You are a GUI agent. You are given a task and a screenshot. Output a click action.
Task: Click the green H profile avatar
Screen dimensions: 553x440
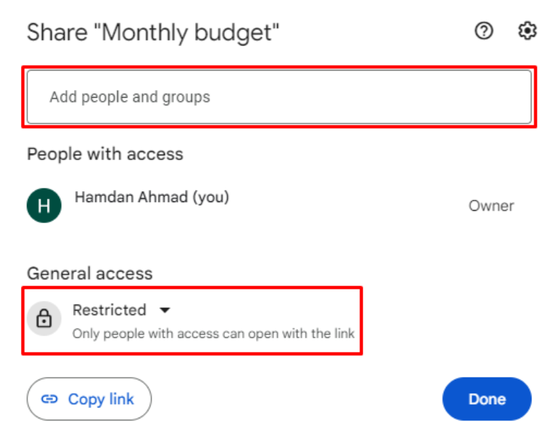(44, 205)
